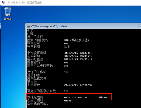Click the 从不 account expiry value
The width and height of the screenshot is (141, 108).
pyautogui.click(x=67, y=47)
